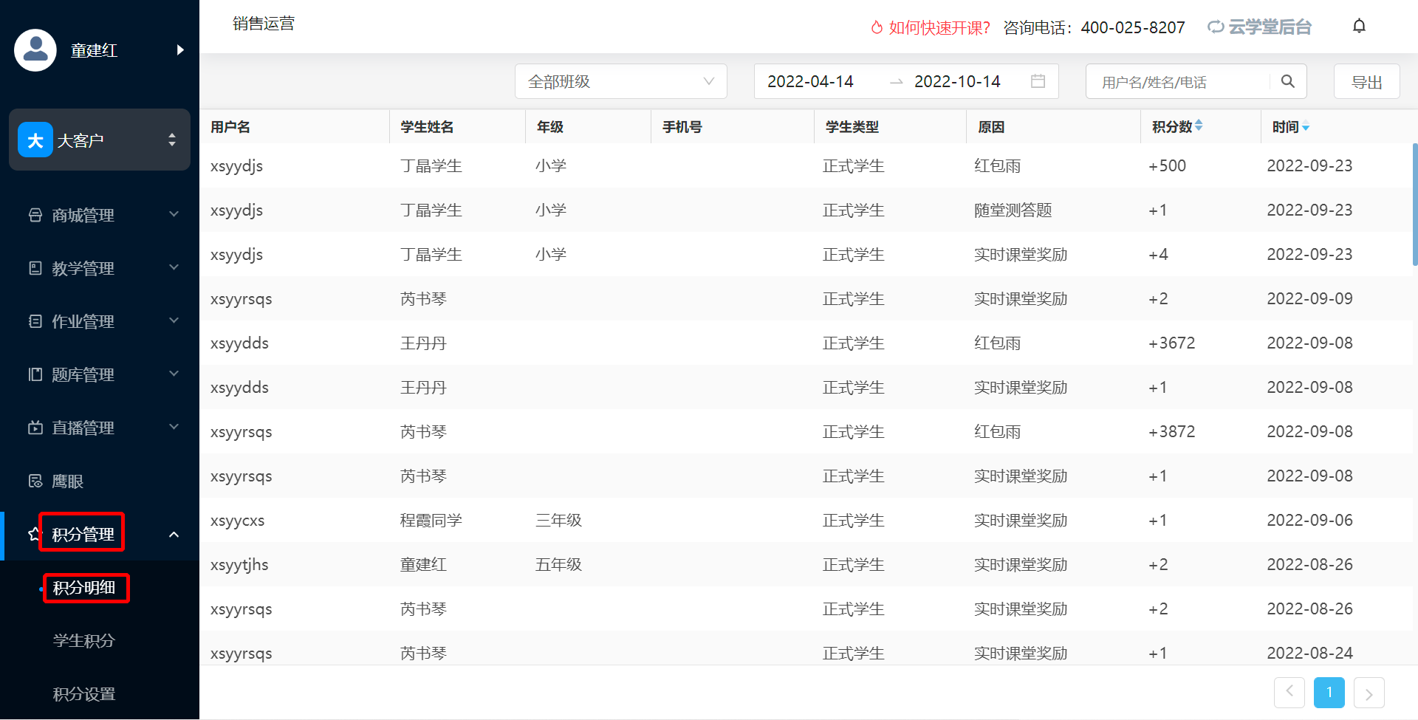Screen dimensions: 1418x720
Task: Click the date 2022-09-09
Action: (x=1309, y=298)
